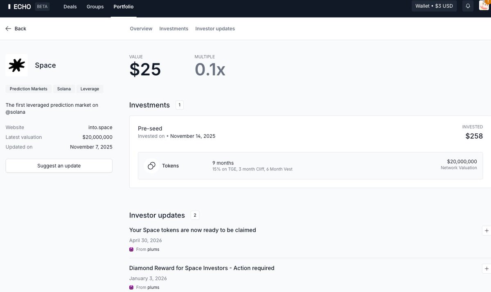Viewport: 491px width, 292px height.
Task: Click the Investor updates count badge
Action: pyautogui.click(x=195, y=215)
